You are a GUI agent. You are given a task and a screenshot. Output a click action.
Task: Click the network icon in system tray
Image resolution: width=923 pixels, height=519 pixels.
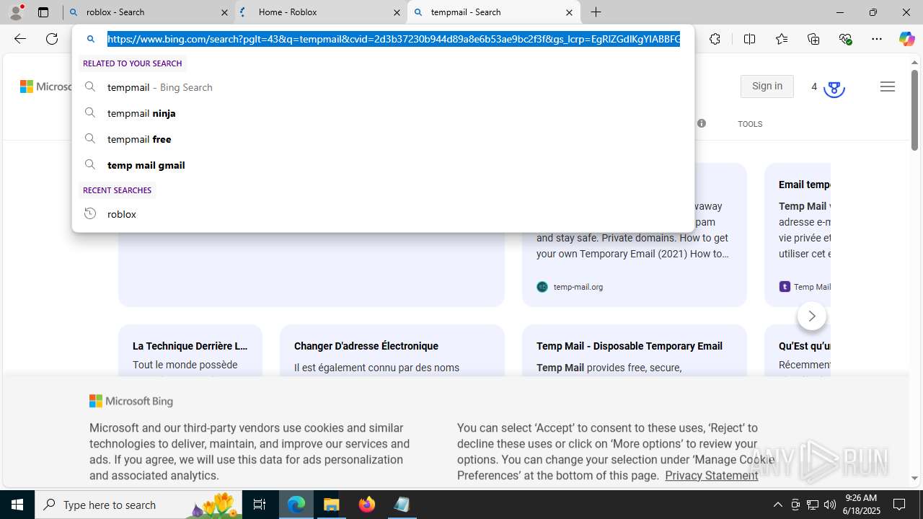pos(813,505)
